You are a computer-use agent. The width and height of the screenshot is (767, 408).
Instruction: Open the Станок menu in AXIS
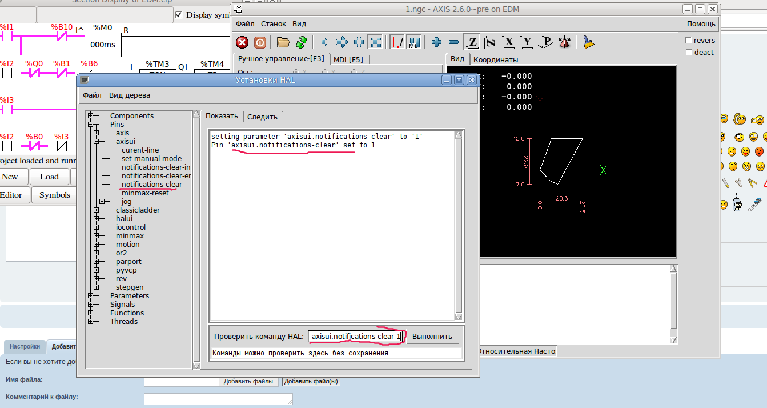[274, 24]
